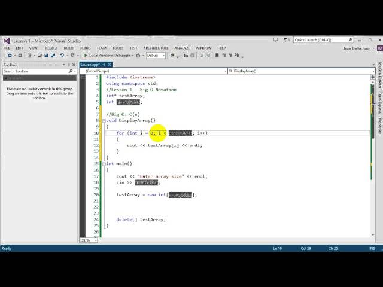Open notifications via the flag icon
Viewport: 383px width, 287px height.
(x=285, y=39)
